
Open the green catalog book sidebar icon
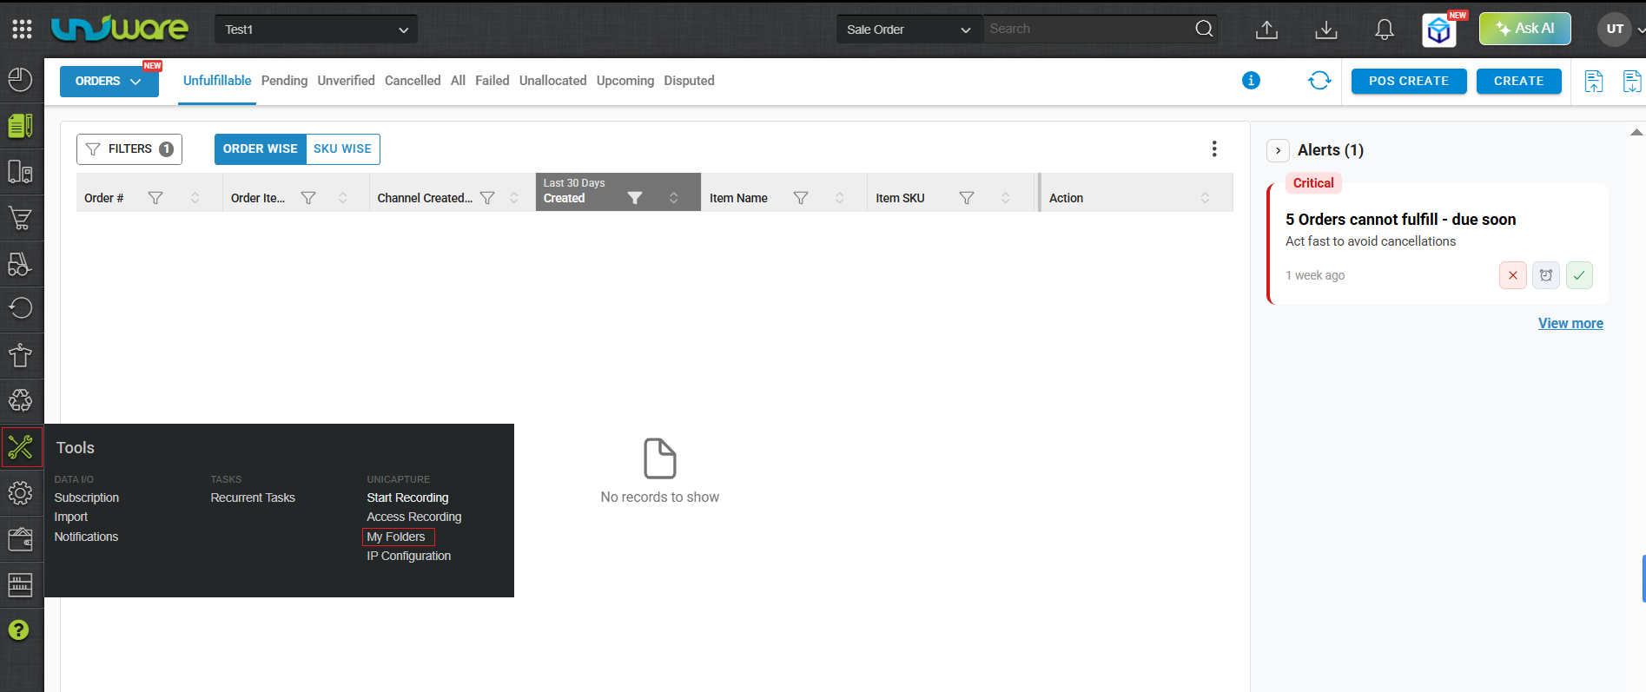click(x=21, y=126)
